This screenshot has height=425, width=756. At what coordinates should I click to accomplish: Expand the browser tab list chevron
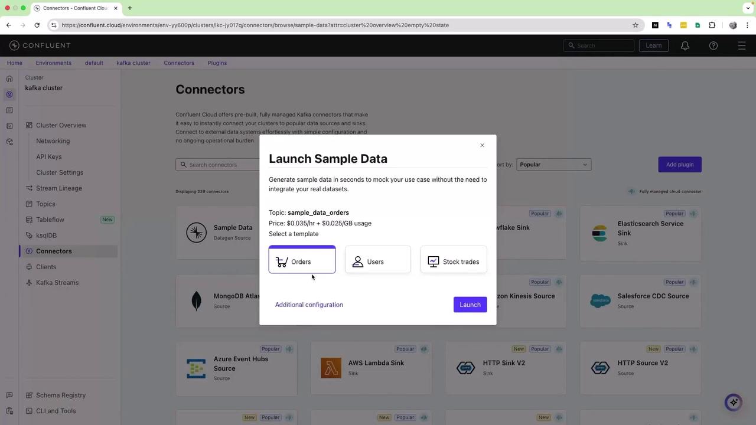(x=748, y=8)
